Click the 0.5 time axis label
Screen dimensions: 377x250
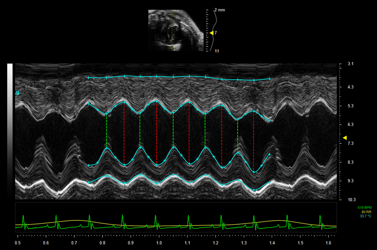point(18,243)
